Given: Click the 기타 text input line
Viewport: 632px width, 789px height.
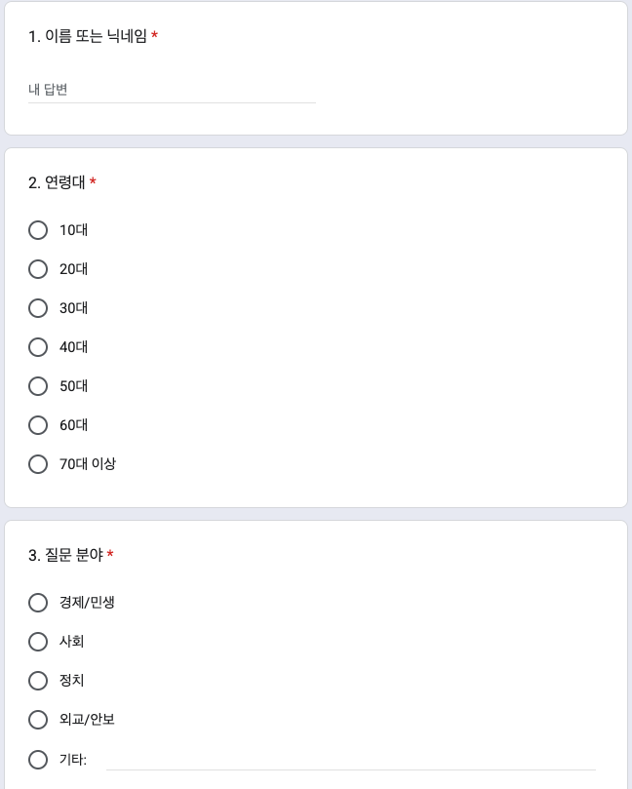Looking at the screenshot, I should 351,759.
